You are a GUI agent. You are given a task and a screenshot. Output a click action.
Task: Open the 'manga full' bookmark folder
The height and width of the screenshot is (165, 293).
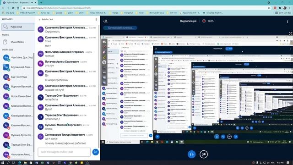[127, 13]
